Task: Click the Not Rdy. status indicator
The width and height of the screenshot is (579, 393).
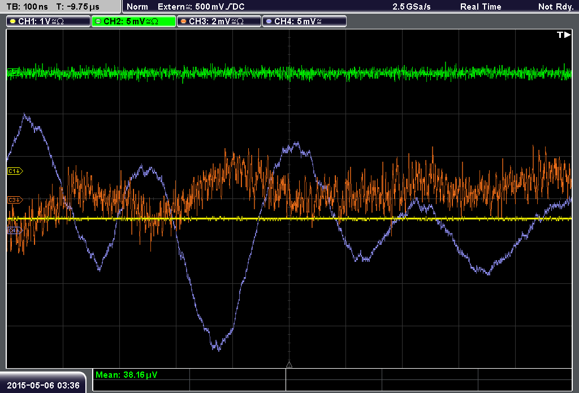Action: (x=556, y=7)
